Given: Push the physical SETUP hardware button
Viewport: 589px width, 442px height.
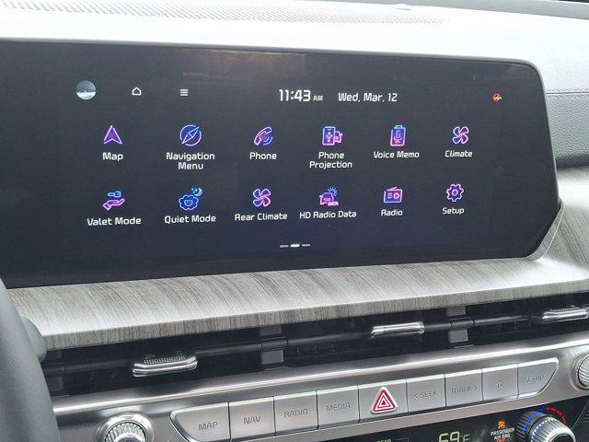Looking at the screenshot, I should (x=537, y=378).
